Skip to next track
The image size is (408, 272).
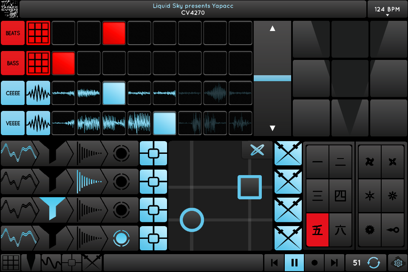pyautogui.click(x=334, y=263)
